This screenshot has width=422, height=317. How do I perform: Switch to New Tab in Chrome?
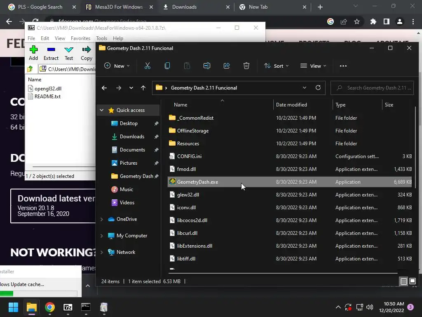point(273,7)
